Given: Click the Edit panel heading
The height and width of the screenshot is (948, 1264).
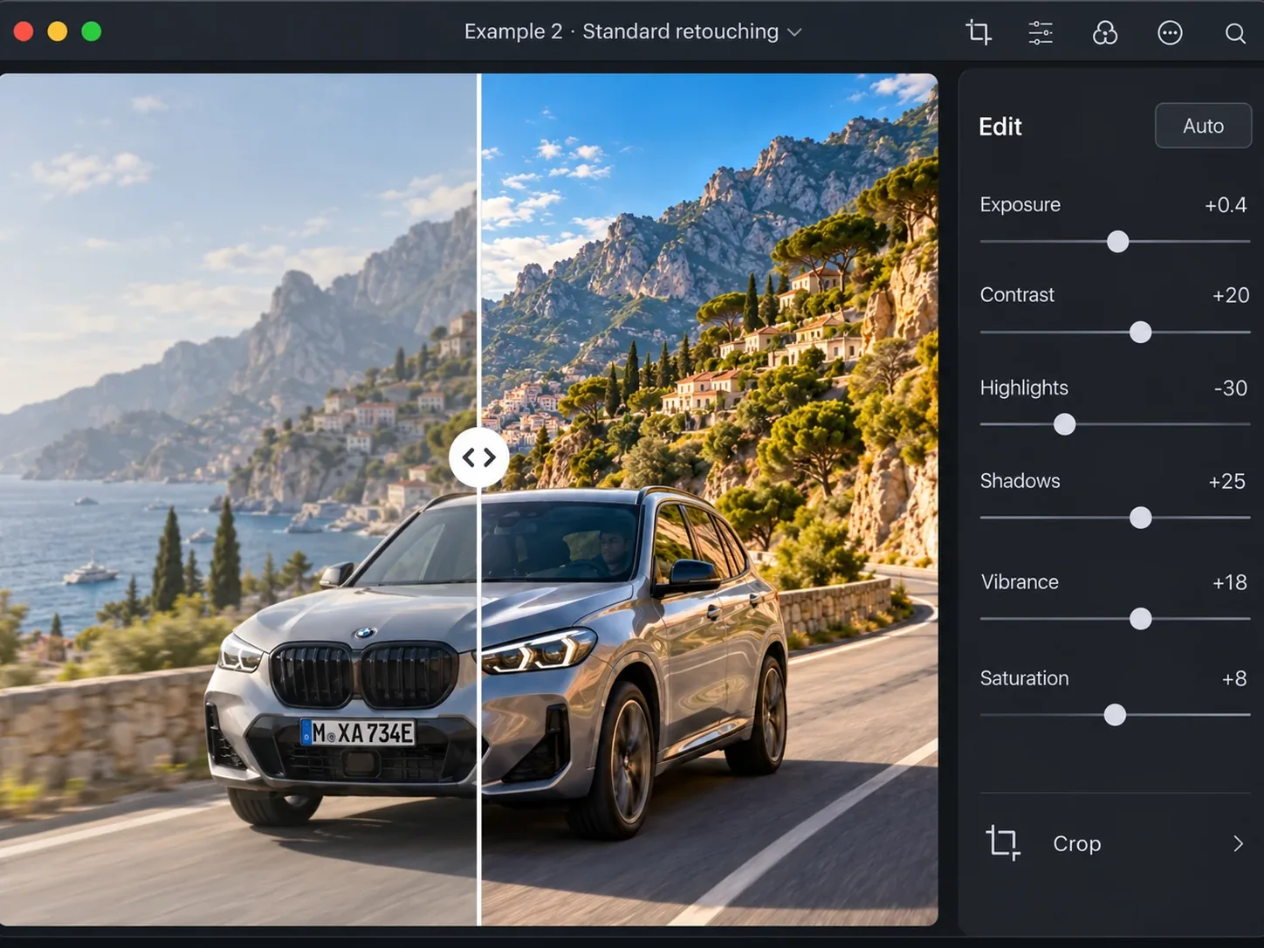Looking at the screenshot, I should pos(1000,127).
